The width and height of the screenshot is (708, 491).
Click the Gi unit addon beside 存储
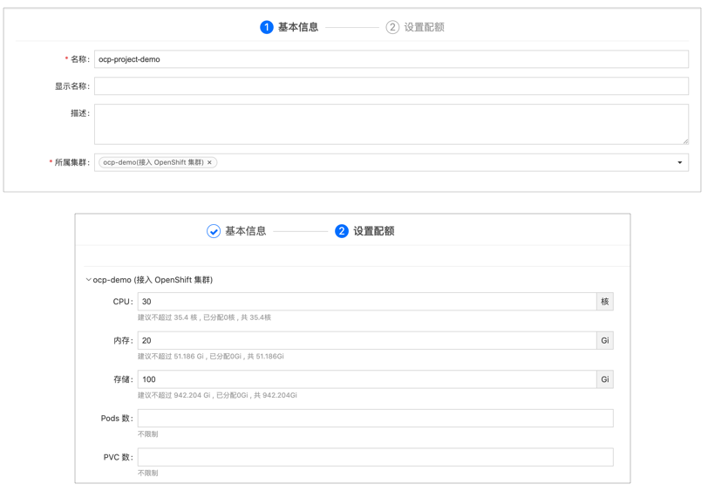point(605,379)
